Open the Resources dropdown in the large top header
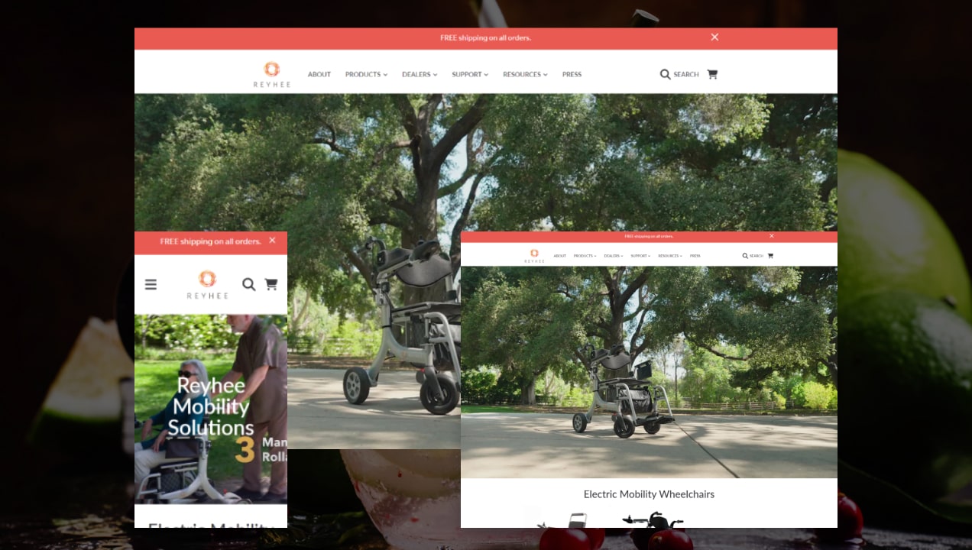This screenshot has width=972, height=550. [525, 75]
